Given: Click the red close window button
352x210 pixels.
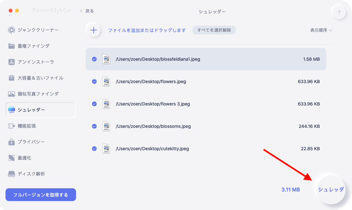Looking at the screenshot, I should coord(11,11).
